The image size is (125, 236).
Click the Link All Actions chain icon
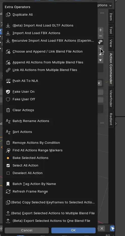coord(8,70)
